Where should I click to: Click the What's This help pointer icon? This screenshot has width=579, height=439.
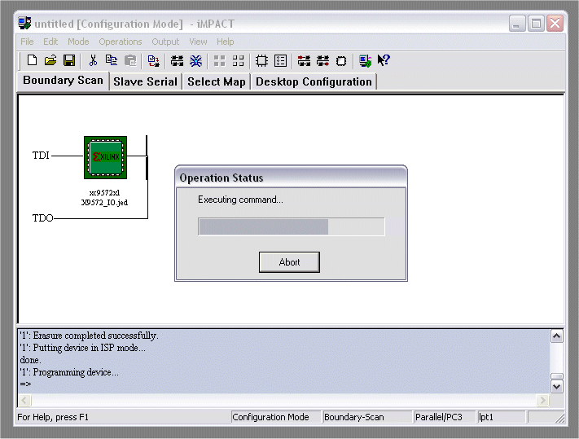[x=384, y=60]
